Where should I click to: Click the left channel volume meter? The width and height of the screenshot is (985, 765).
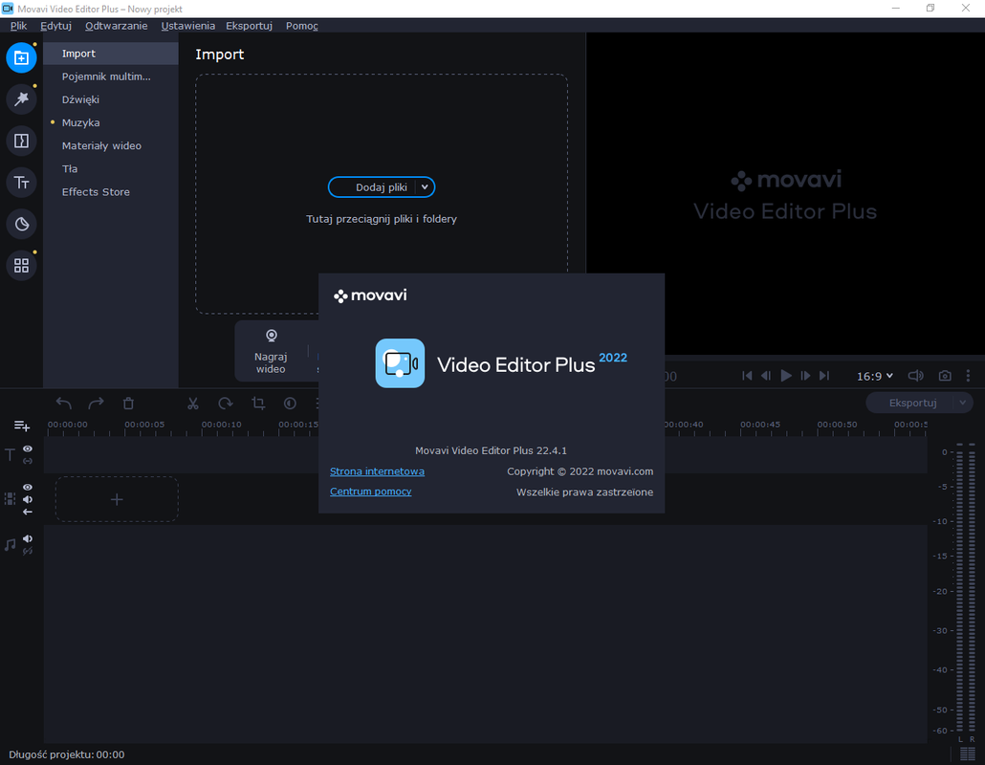coord(960,587)
